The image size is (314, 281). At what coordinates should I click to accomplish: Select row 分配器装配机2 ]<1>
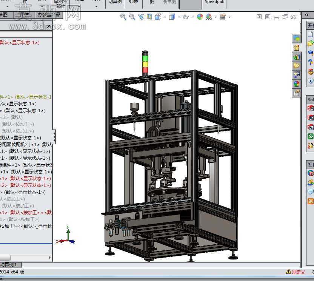pyautogui.click(x=26, y=145)
